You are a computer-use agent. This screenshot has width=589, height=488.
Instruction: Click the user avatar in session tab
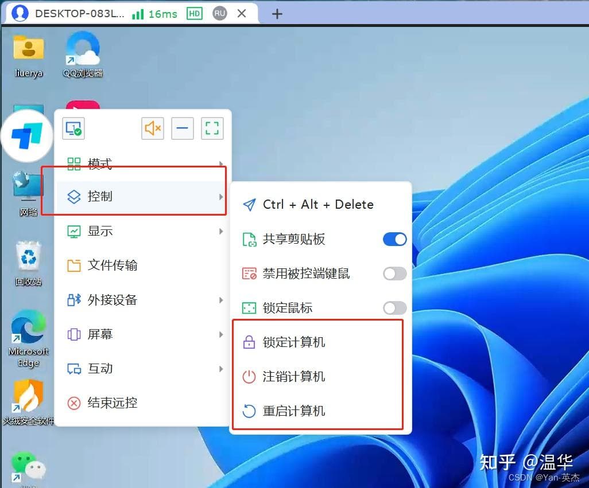(20, 13)
